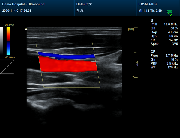Select the grayscale map bar
180x138 pixels.
click(2, 41)
